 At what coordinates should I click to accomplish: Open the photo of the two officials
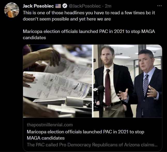pyautogui.click(x=127, y=81)
